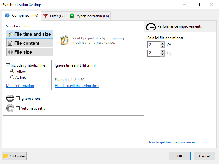Decrease parallel operations for F:\ drive
This screenshot has height=164, width=219.
163,54
